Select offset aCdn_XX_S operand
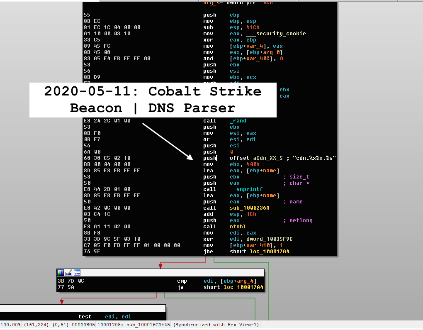The height and width of the screenshot is (330, 423). click(256, 158)
